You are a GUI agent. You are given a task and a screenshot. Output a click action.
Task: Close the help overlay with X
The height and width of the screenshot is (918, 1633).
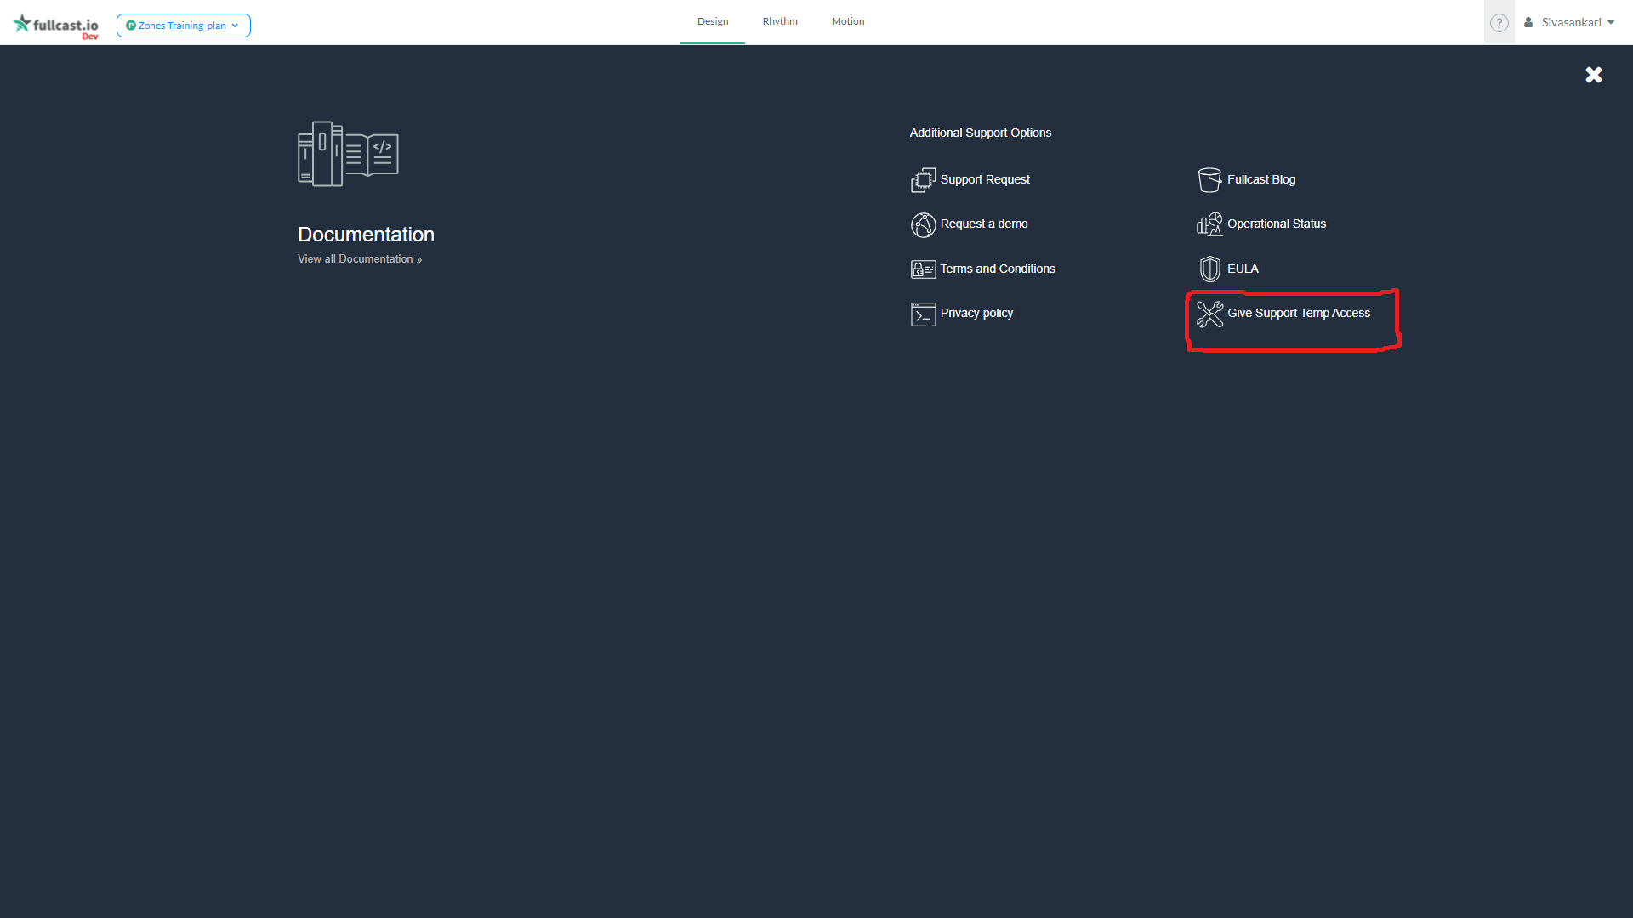click(x=1593, y=75)
